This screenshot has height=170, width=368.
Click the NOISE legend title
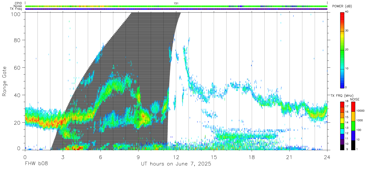[355, 99]
